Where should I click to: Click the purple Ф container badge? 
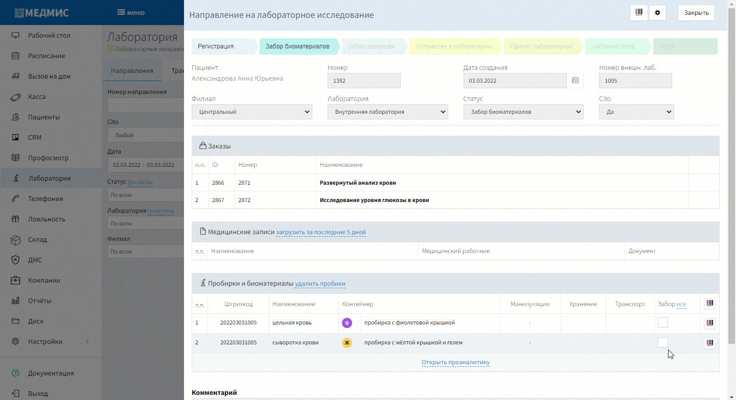(347, 323)
